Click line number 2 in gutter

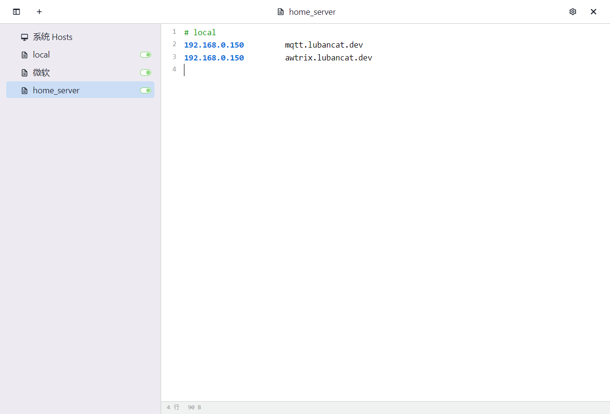[174, 44]
